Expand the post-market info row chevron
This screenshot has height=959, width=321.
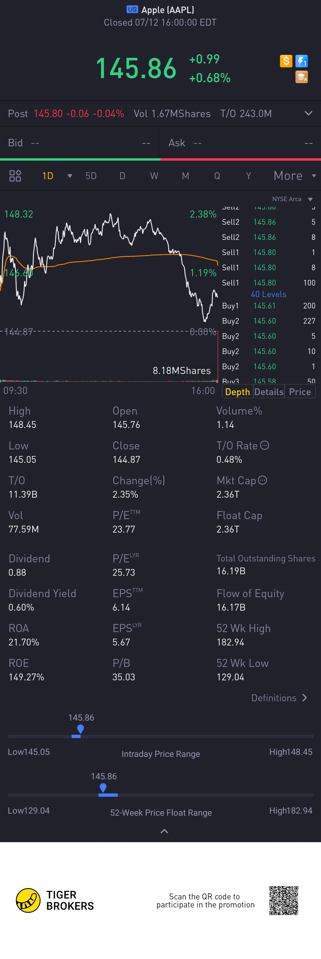tap(308, 113)
